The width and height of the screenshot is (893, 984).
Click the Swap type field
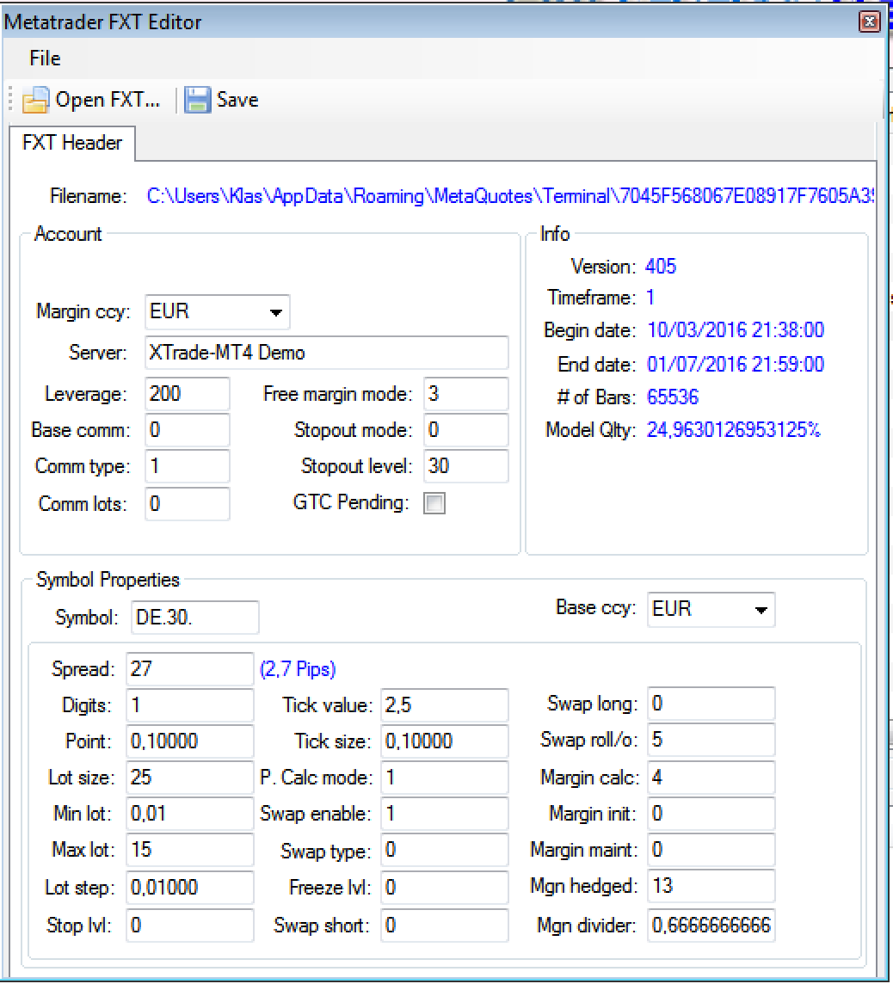[444, 850]
